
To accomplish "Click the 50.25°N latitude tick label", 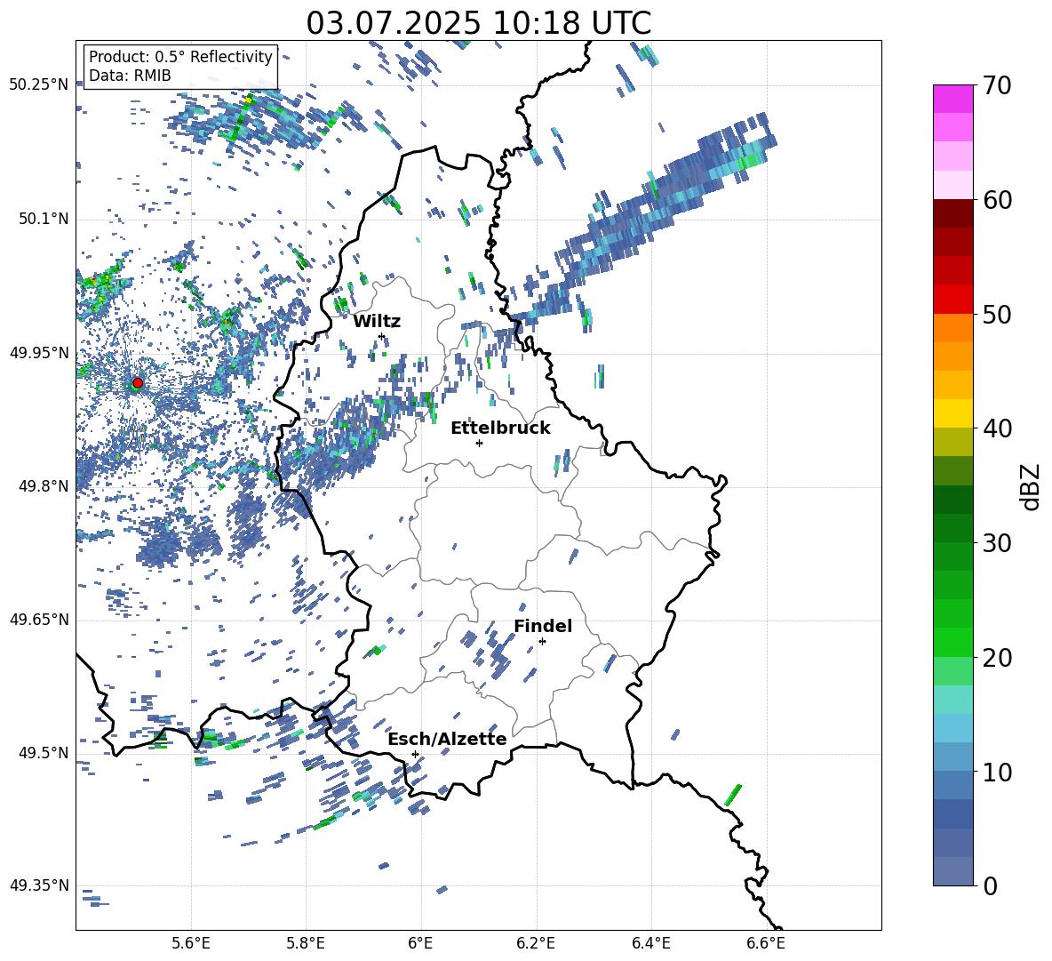I will coord(38,85).
